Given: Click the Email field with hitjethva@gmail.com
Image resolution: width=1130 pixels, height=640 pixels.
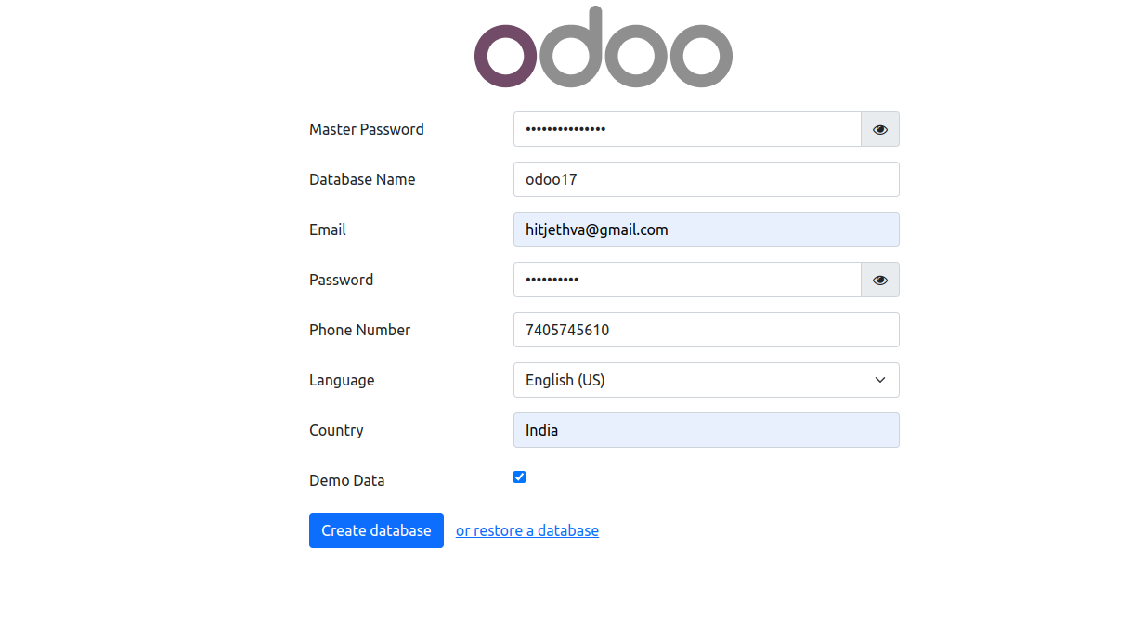Looking at the screenshot, I should 706,229.
